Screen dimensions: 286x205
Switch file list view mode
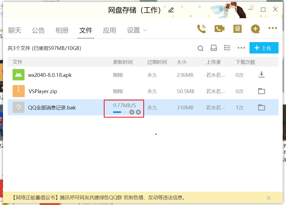(227, 48)
